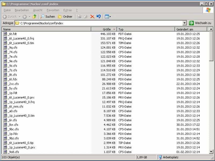Open the back history dropdown arrow
The image size is (215, 161).
20,17
